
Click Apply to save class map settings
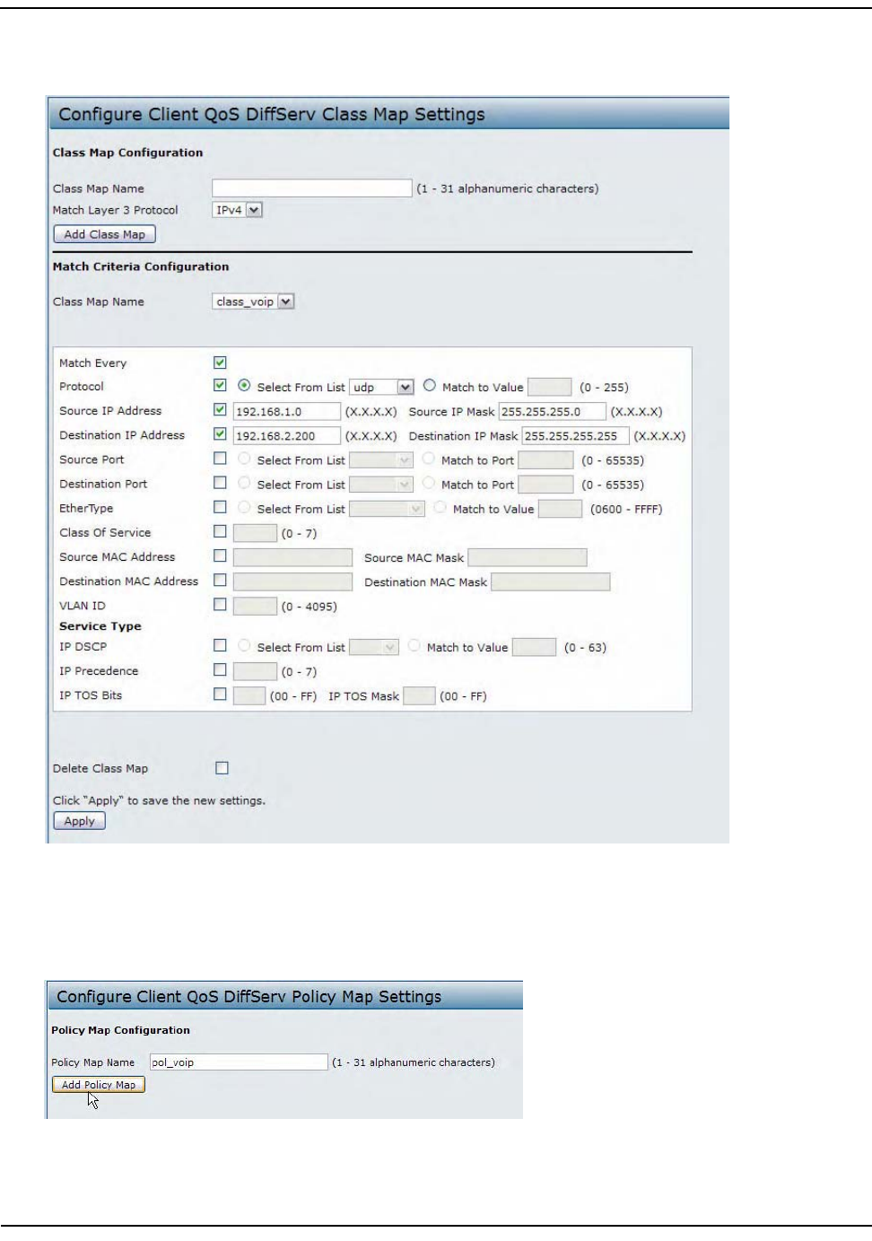[x=80, y=821]
